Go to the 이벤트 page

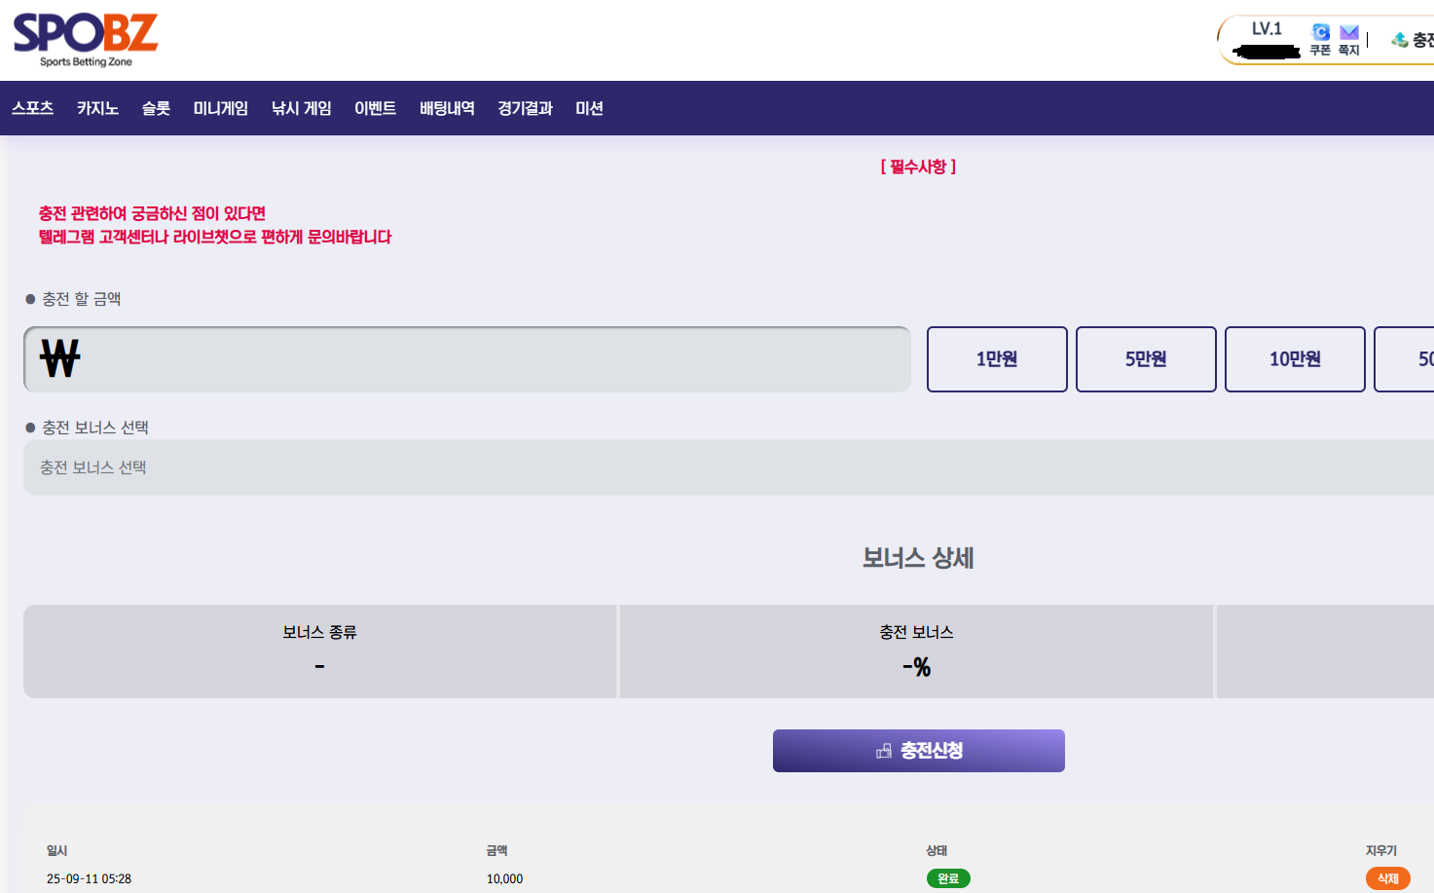(x=375, y=108)
